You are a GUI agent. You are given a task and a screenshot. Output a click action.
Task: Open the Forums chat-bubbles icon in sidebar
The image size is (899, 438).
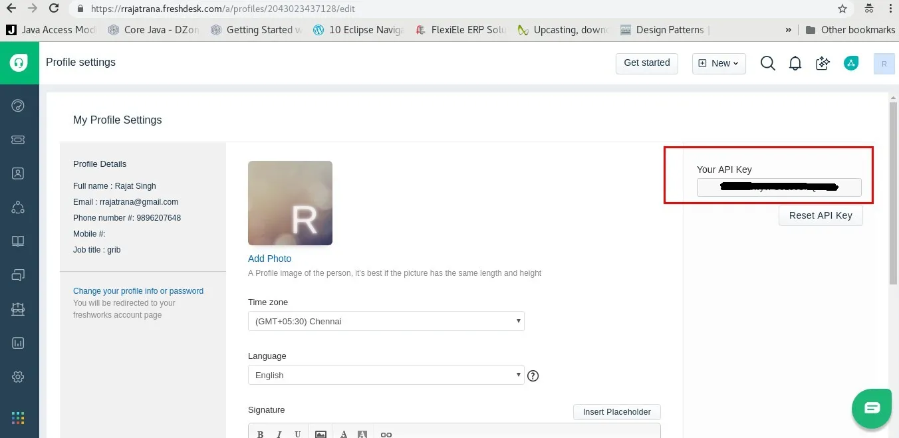19,275
